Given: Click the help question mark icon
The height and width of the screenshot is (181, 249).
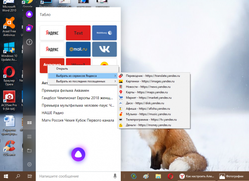Looking at the screenshot, I should [x=29, y=42].
